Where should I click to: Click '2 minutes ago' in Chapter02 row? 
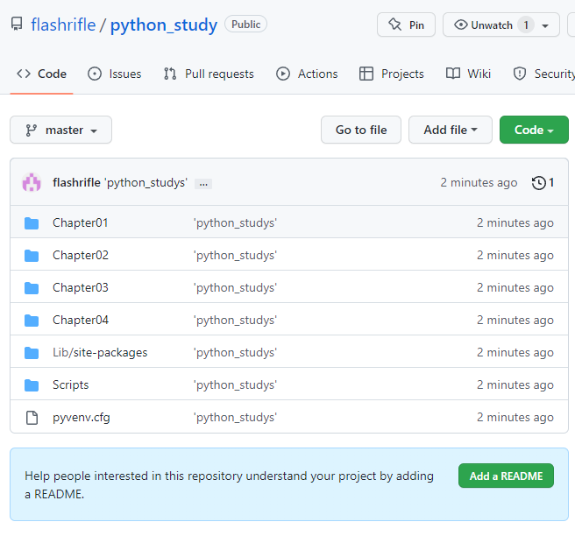pos(515,255)
